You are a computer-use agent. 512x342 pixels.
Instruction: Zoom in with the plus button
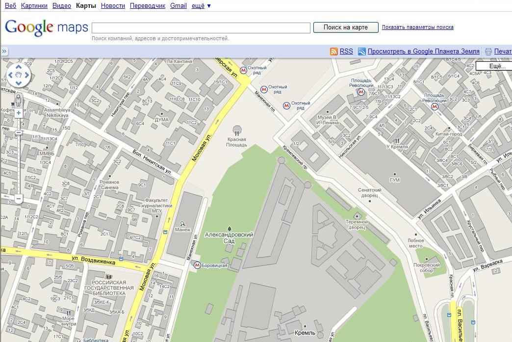[x=19, y=113]
